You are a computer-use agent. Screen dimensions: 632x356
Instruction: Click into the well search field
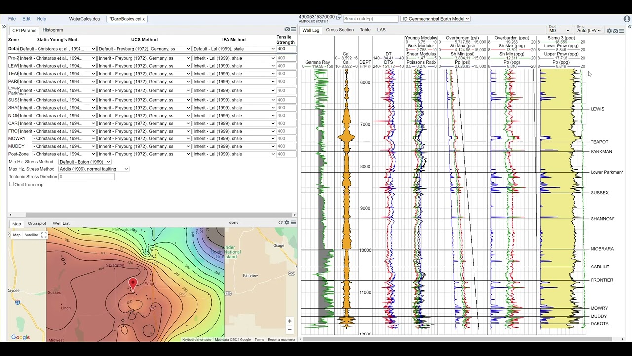click(x=371, y=19)
